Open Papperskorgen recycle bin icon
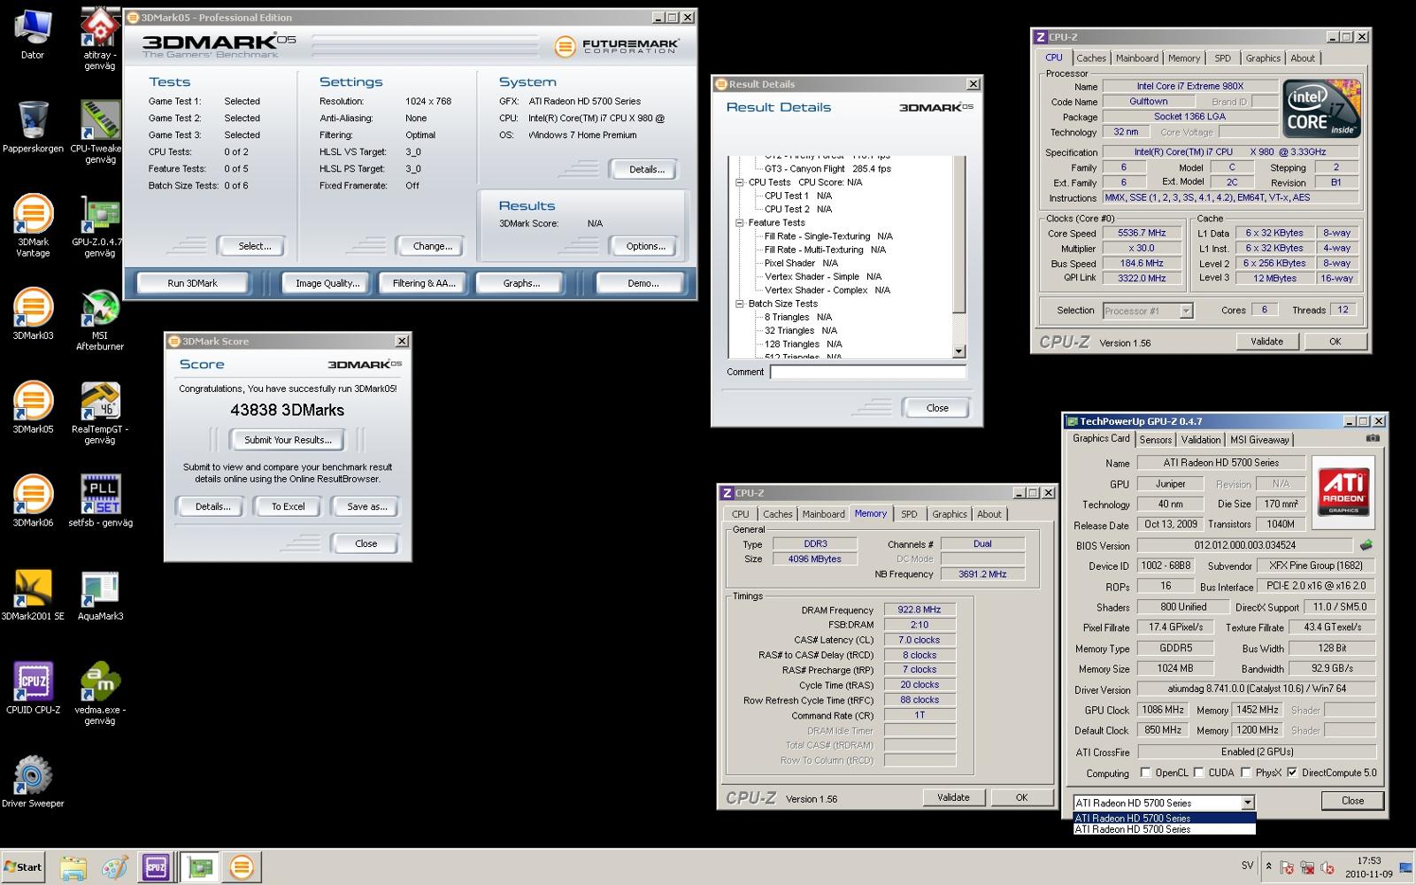This screenshot has height=885, width=1416. point(33,127)
